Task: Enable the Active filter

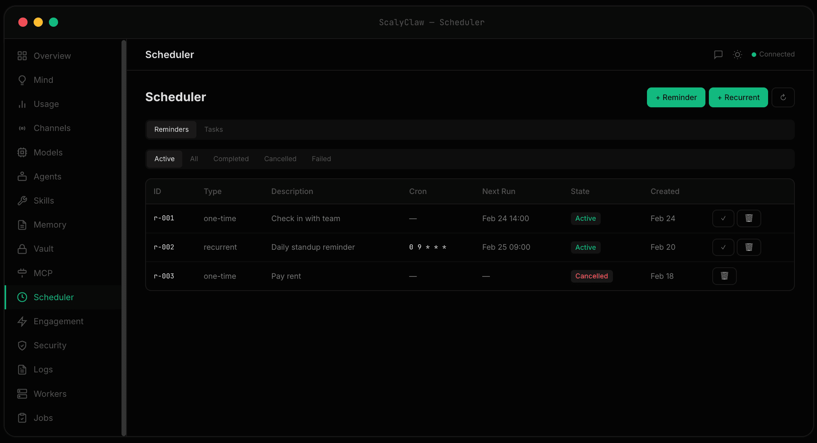Action: (164, 159)
